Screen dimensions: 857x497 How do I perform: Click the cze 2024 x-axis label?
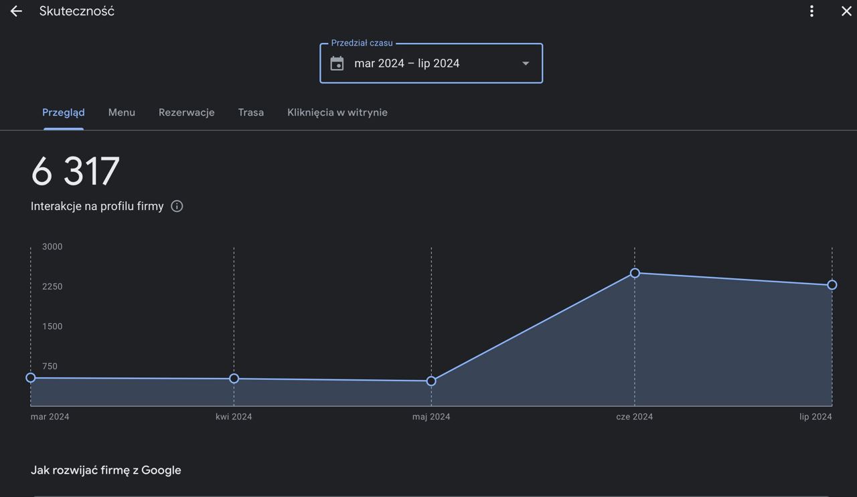(635, 417)
